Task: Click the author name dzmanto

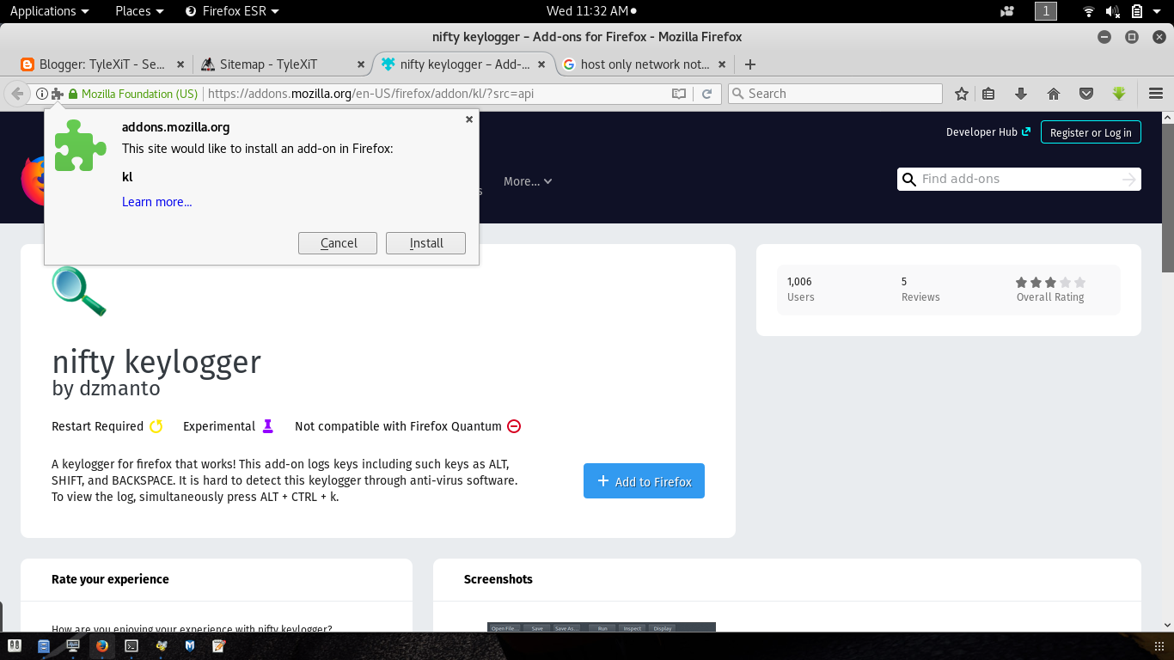Action: [x=119, y=388]
